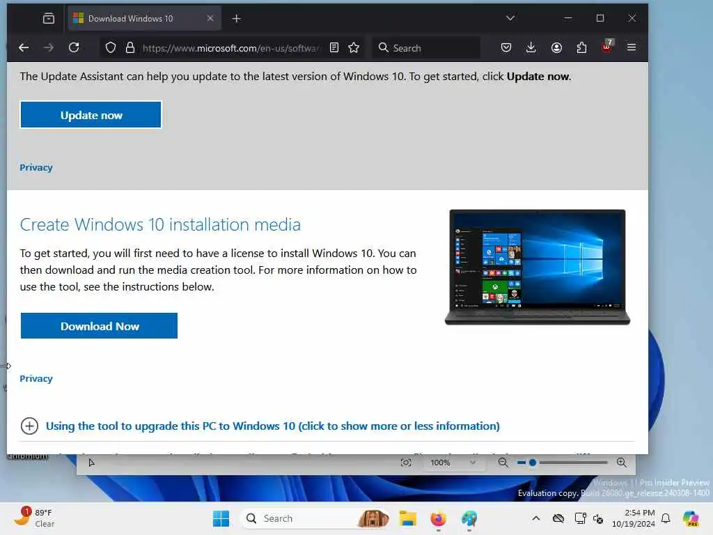Click the Update now button
This screenshot has height=535, width=713.
(91, 115)
